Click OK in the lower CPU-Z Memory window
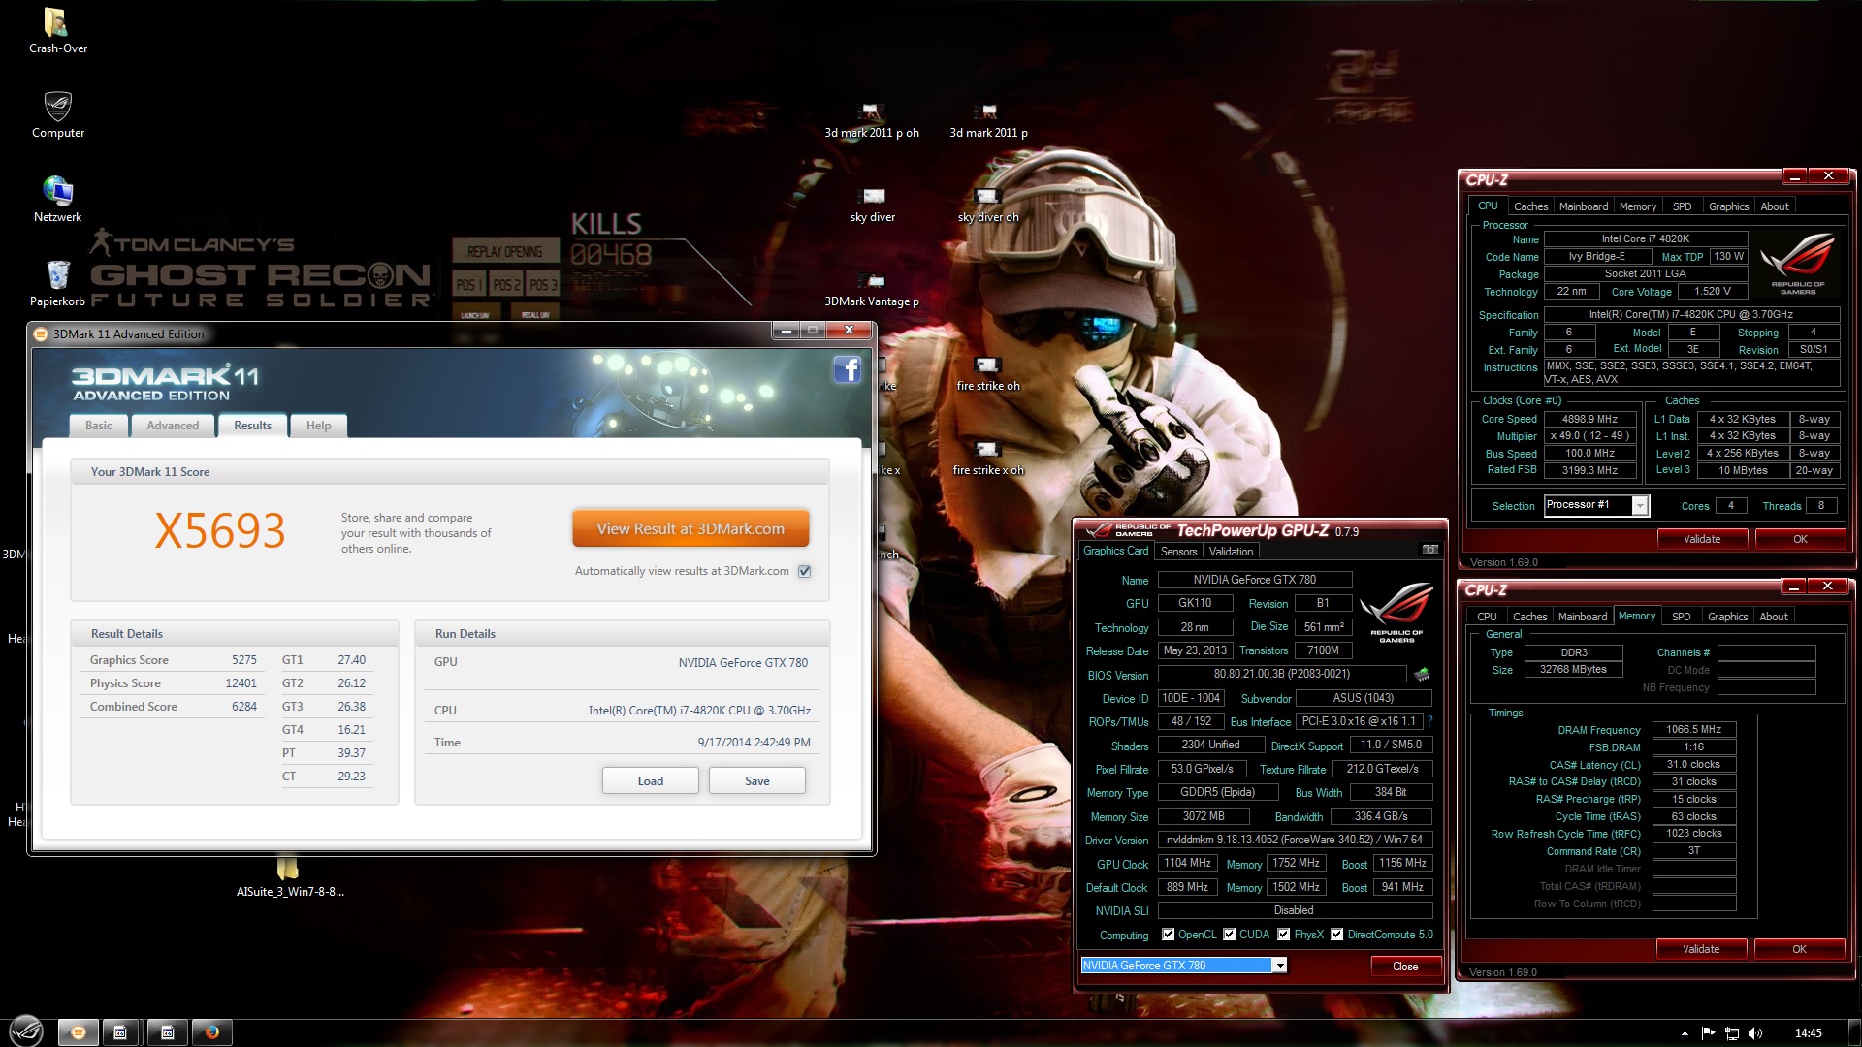 [x=1799, y=949]
